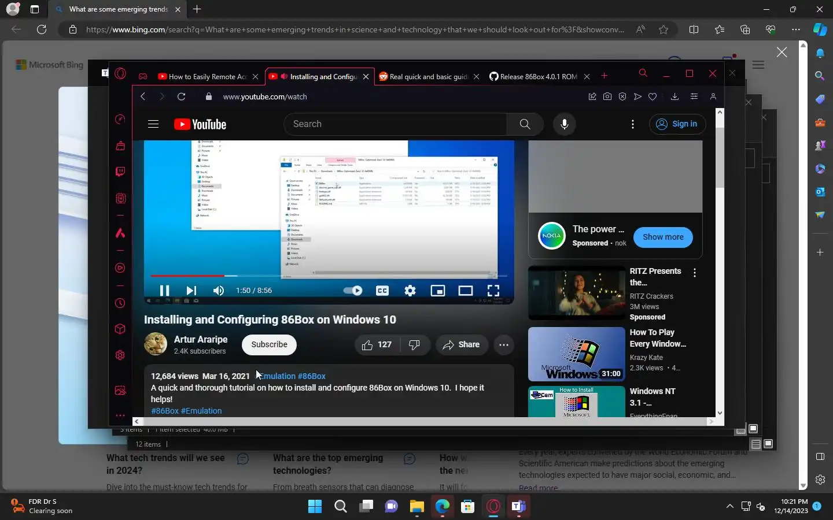Screen dimensions: 833x520
Task: Open the Windows NT 3.1 video thumbnail
Action: [577, 402]
